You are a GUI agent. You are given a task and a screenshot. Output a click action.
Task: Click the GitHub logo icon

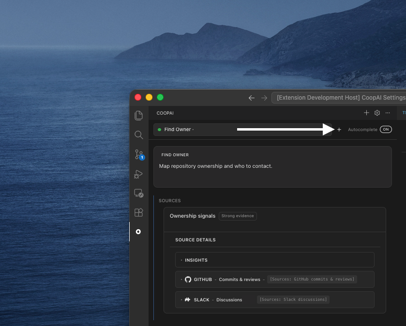point(188,280)
